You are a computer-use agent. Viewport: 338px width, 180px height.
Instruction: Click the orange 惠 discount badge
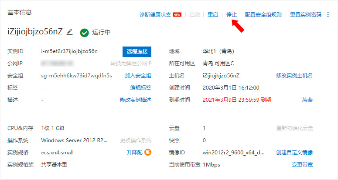[x=148, y=152]
